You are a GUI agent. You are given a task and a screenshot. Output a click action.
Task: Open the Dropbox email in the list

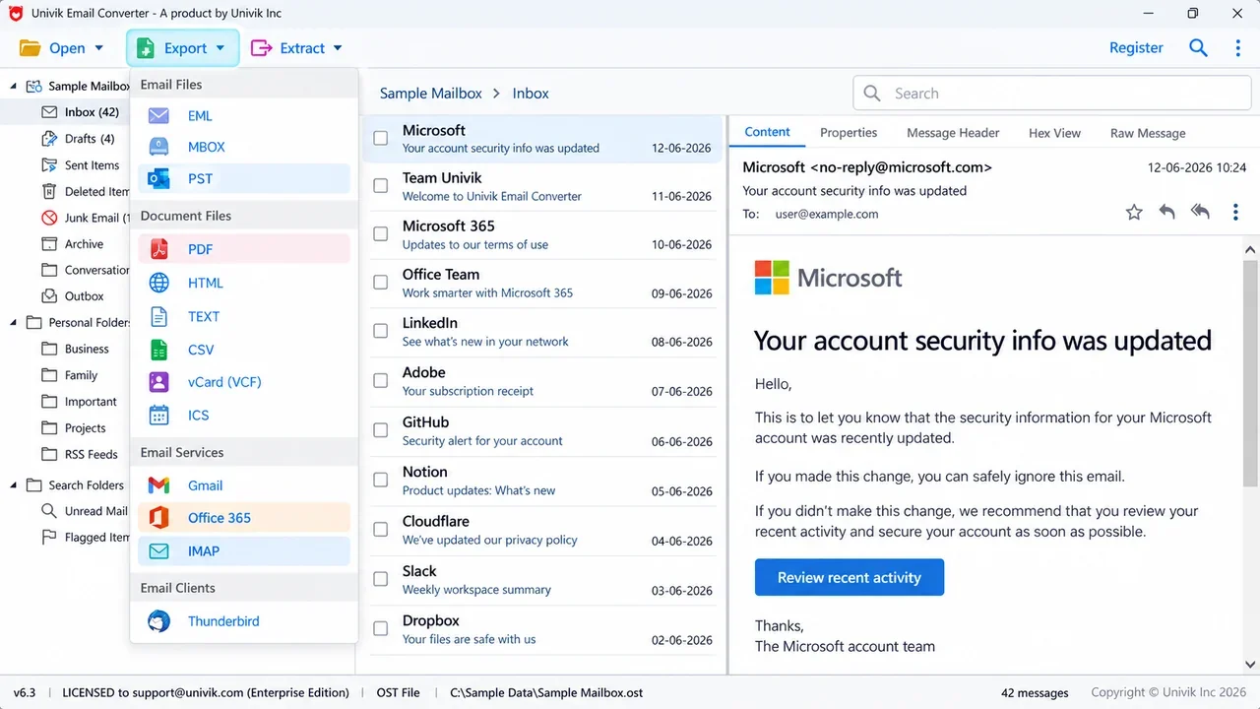tap(544, 629)
